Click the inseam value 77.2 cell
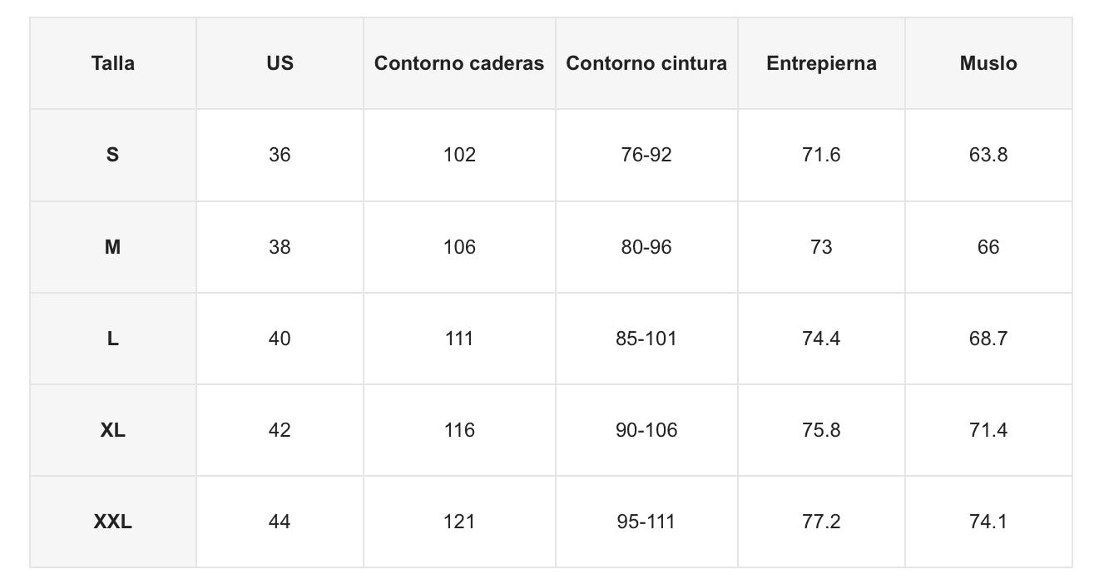The height and width of the screenshot is (579, 1099). (x=821, y=522)
